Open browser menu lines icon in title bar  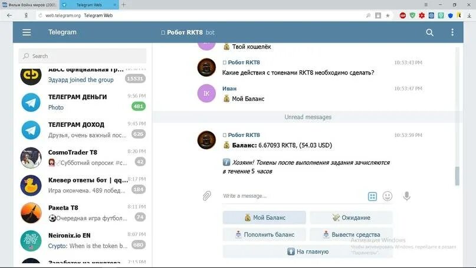pyautogui.click(x=426, y=5)
